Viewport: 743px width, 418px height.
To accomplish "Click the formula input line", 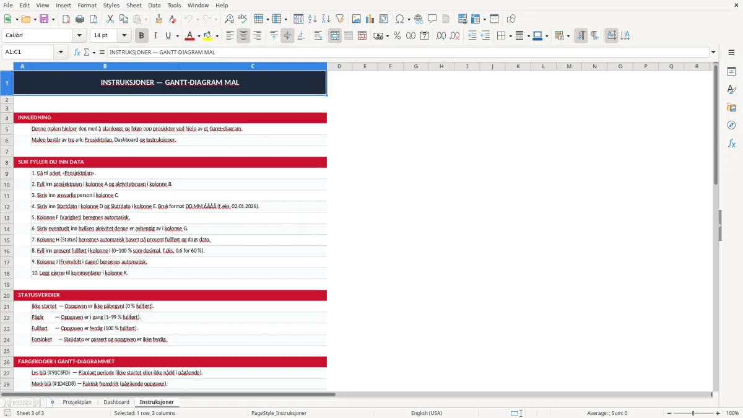I will (408, 52).
